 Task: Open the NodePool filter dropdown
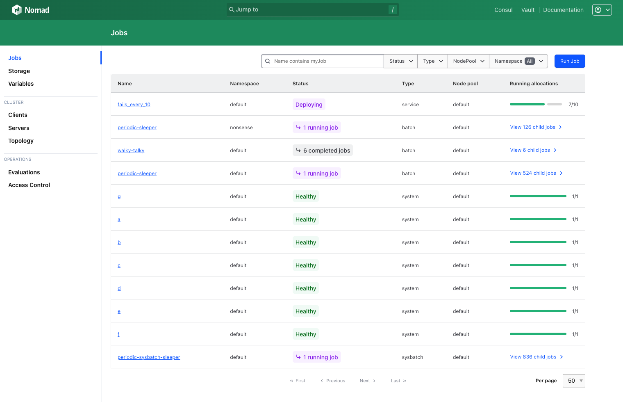pos(468,61)
